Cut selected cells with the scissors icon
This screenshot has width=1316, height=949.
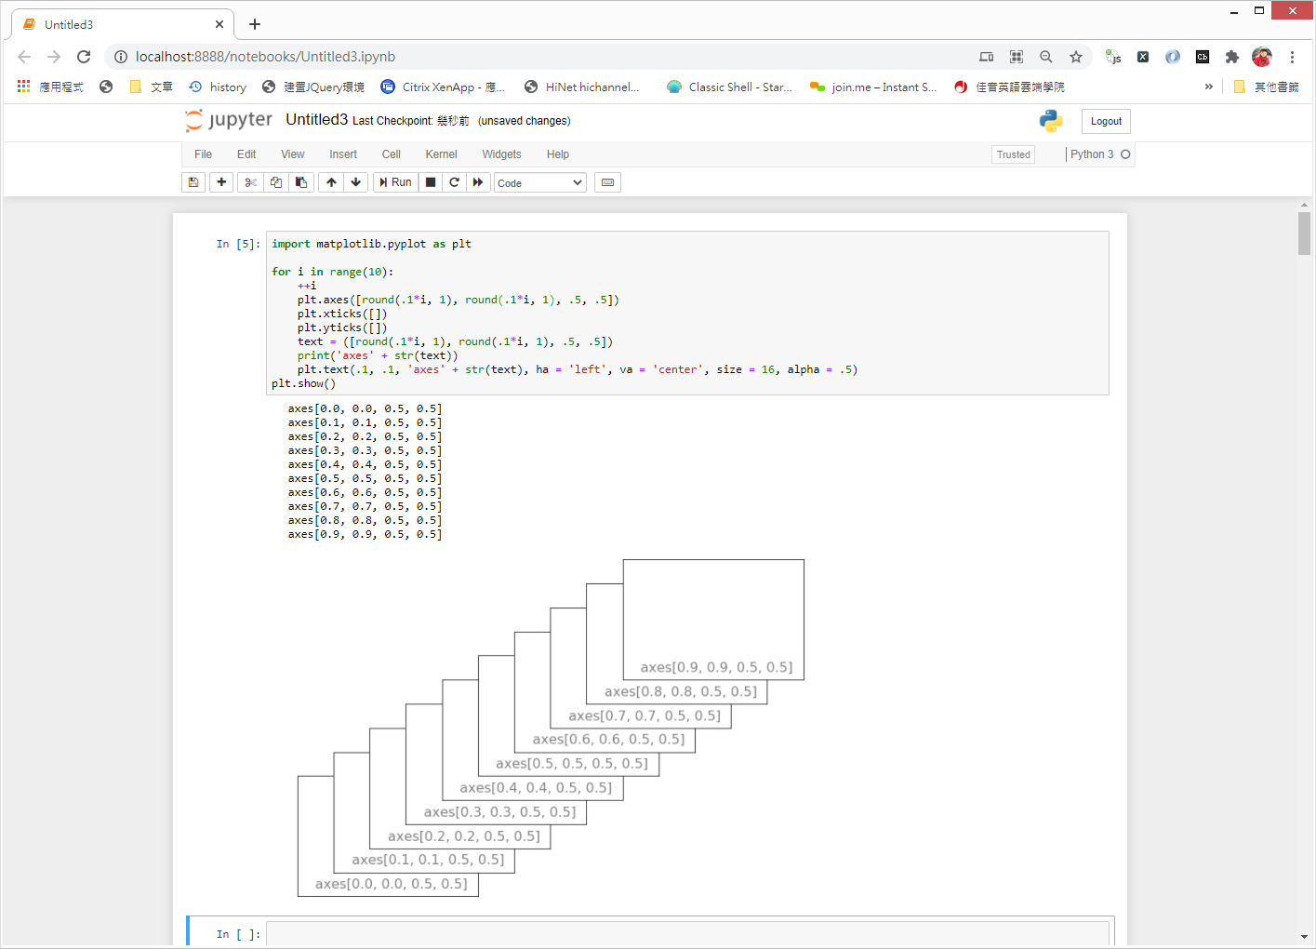coord(250,182)
